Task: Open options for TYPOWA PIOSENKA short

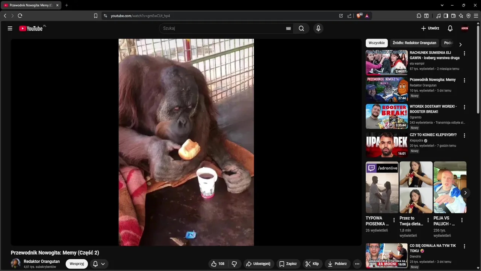Action: pos(394,220)
